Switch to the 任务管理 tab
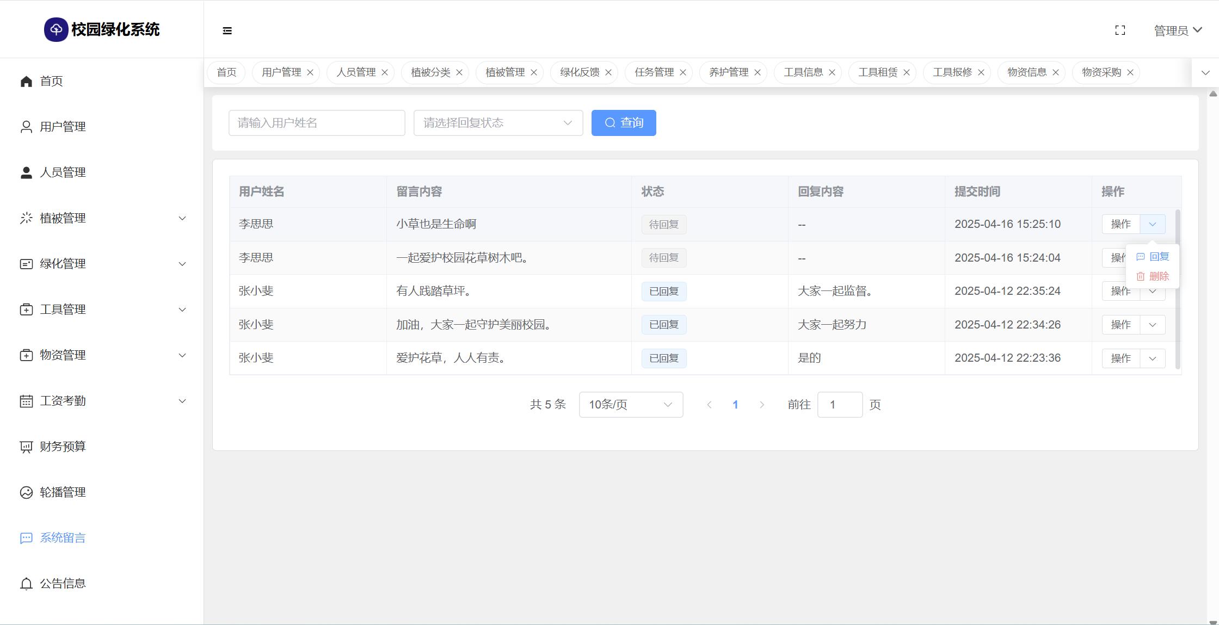 click(654, 73)
